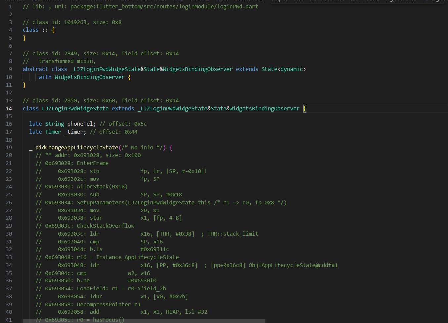
Task: Click the 'b.ne' mnemonic on line 36
Action: [83, 280]
